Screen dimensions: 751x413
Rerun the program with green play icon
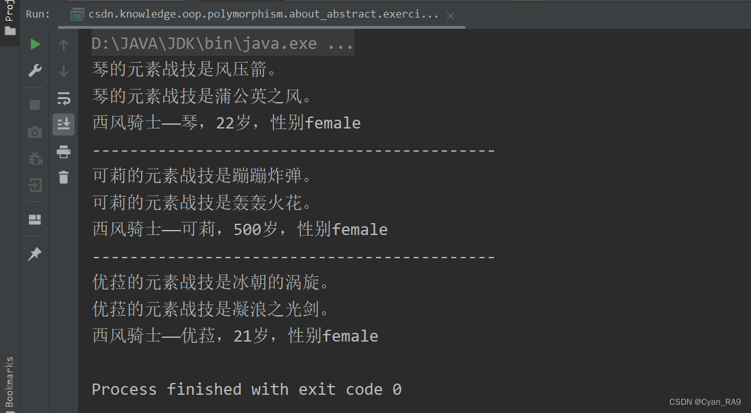35,44
